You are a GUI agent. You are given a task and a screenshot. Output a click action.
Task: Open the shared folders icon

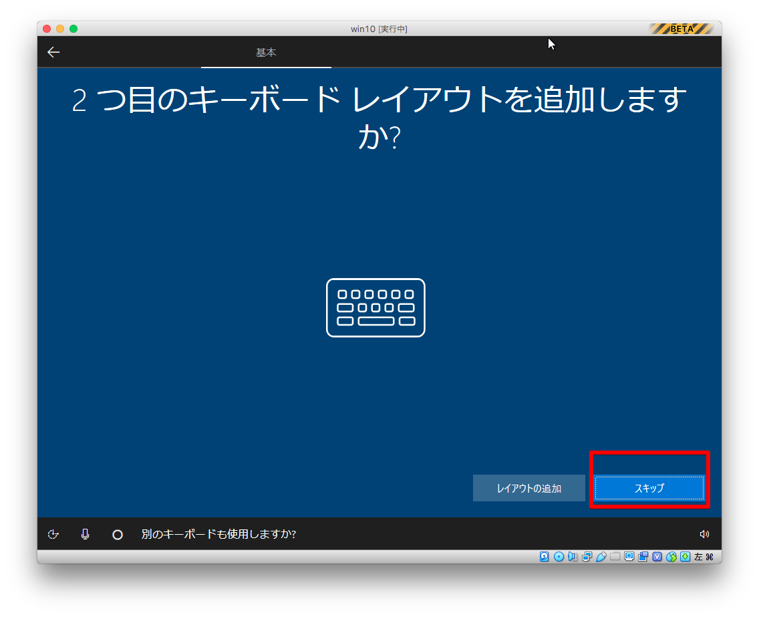[615, 557]
